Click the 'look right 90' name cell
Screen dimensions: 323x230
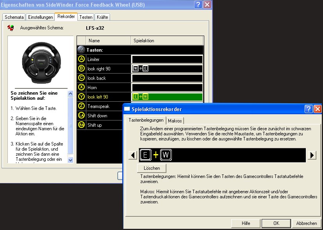click(109, 69)
